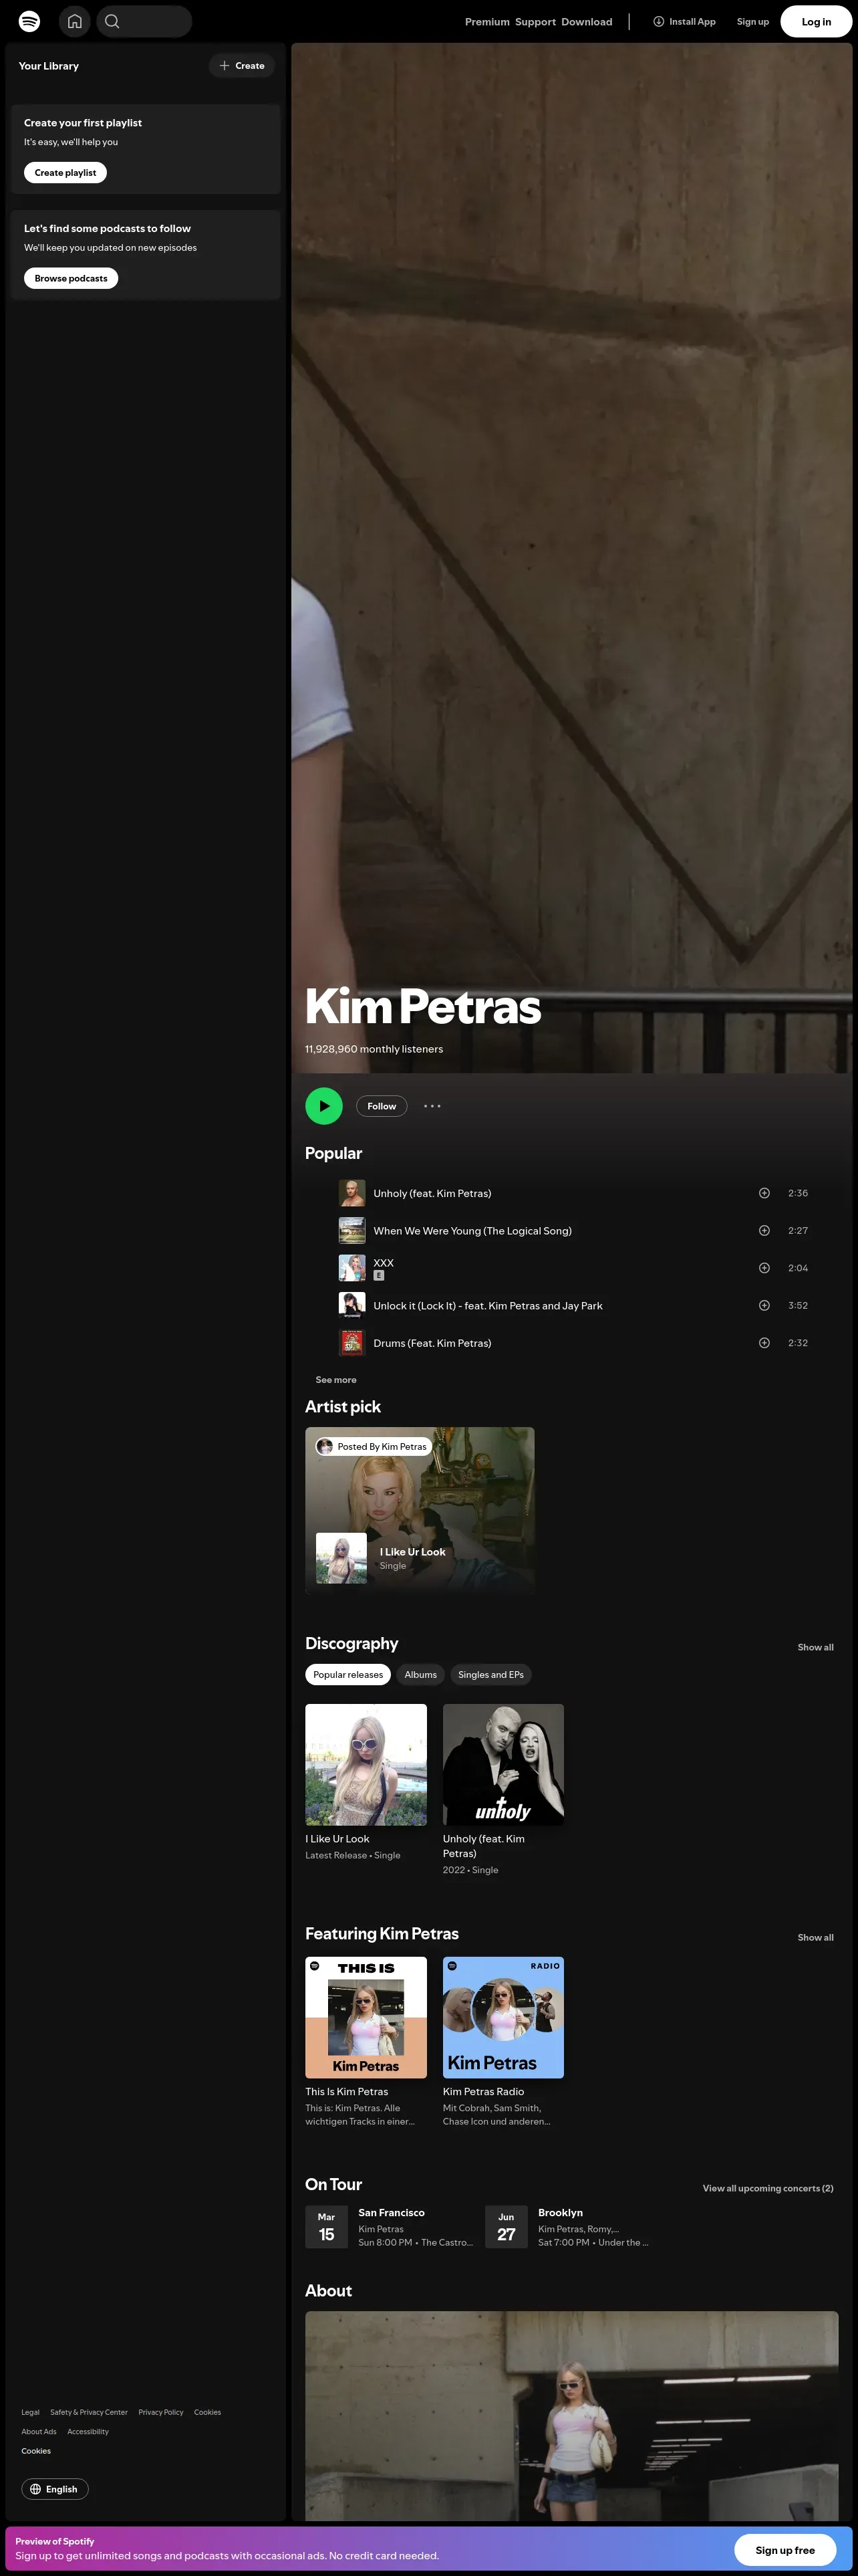Click Sign up free button
This screenshot has width=858, height=2576.
click(785, 2550)
